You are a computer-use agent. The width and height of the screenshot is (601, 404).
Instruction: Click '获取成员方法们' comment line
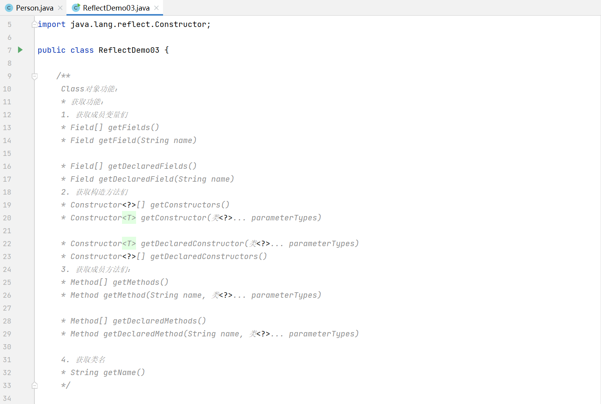[102, 269]
